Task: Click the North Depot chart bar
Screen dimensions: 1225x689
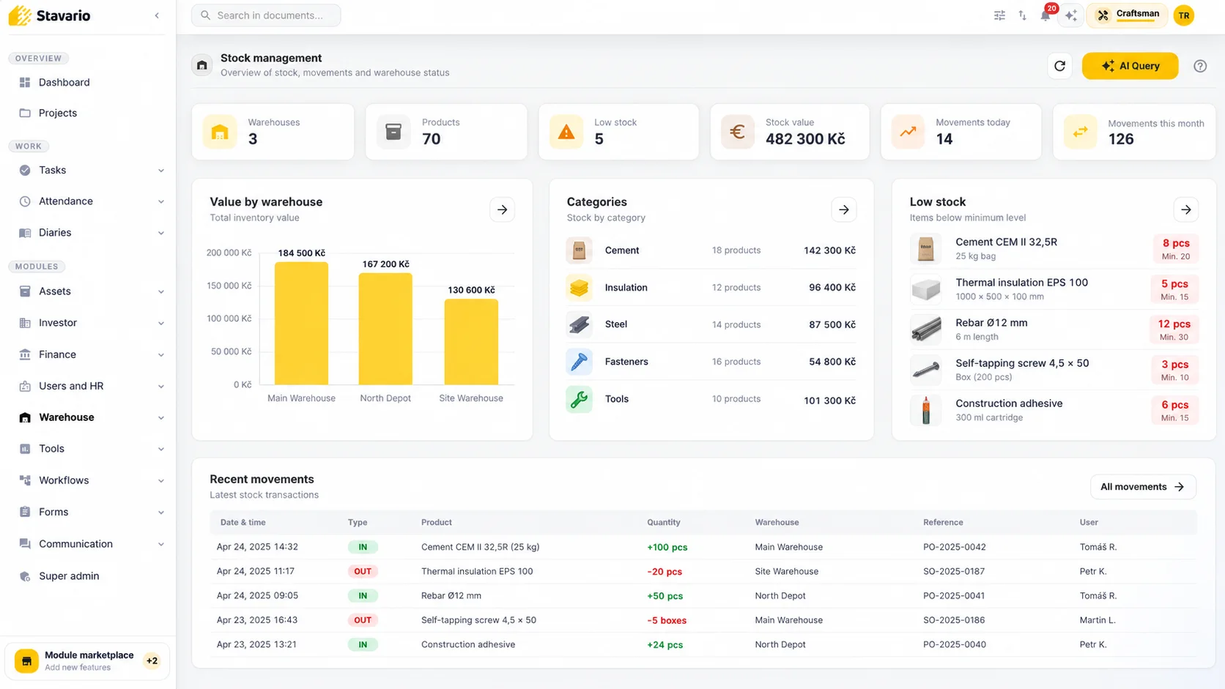Action: (385, 329)
